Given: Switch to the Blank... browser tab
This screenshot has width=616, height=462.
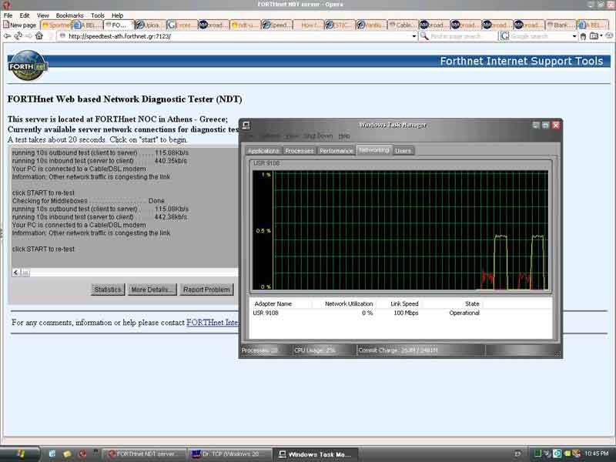Looking at the screenshot, I should [561, 25].
